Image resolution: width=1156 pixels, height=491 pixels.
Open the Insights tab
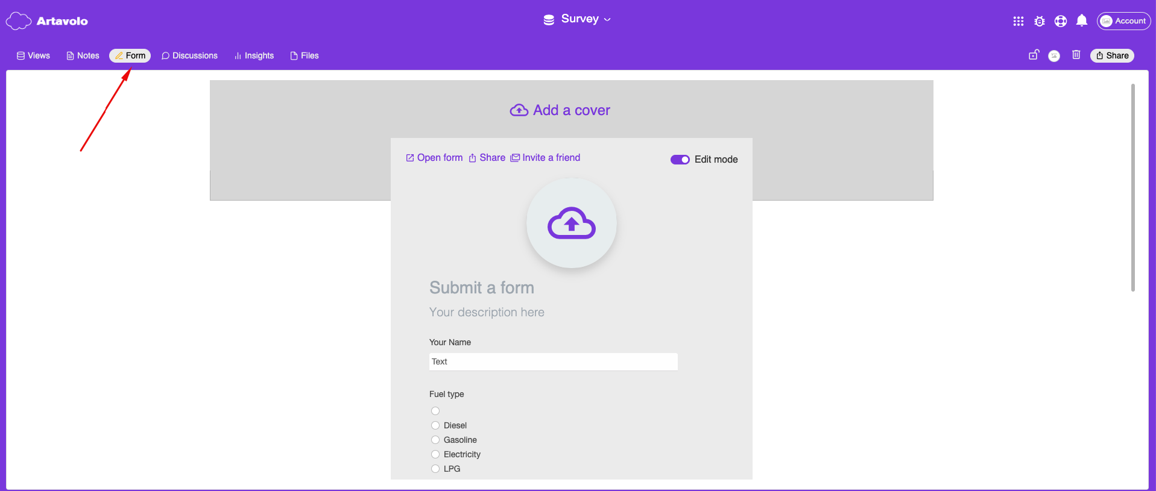tap(254, 55)
